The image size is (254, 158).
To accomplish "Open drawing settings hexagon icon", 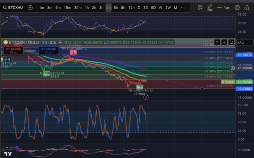I will (x=237, y=7).
